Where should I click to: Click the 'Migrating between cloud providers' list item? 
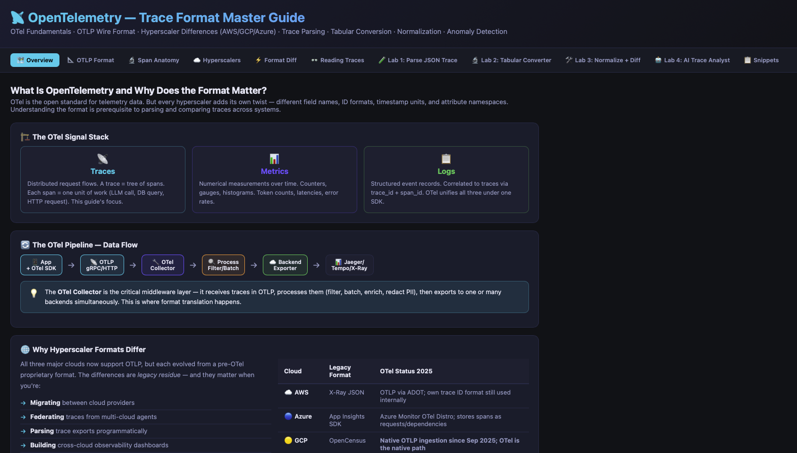(x=146, y=403)
